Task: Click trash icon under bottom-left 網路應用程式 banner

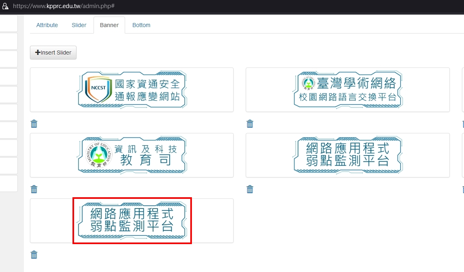Action: tap(34, 255)
